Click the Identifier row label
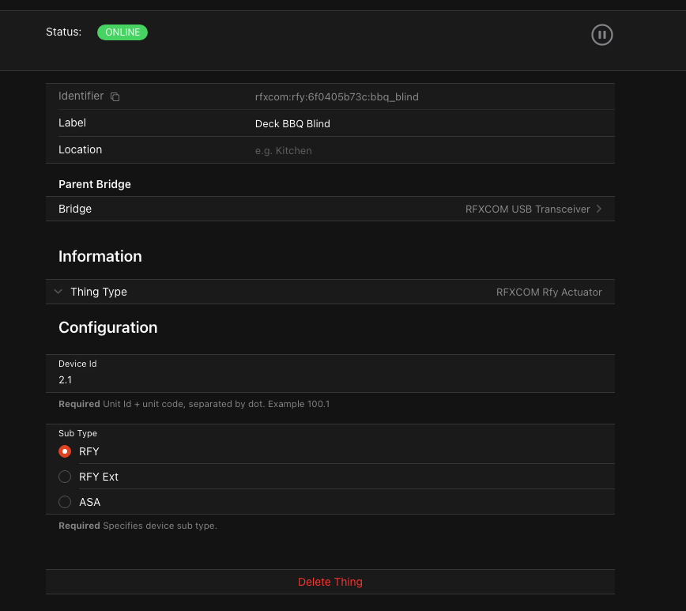Screen dimensions: 686x611 (x=81, y=96)
